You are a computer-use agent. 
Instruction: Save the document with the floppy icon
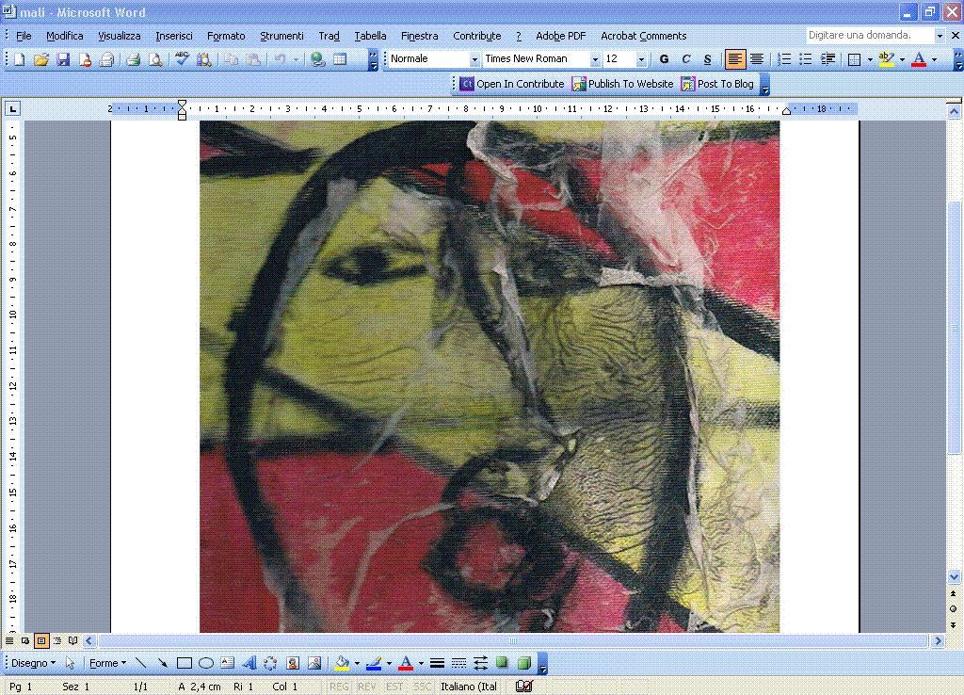[x=63, y=59]
